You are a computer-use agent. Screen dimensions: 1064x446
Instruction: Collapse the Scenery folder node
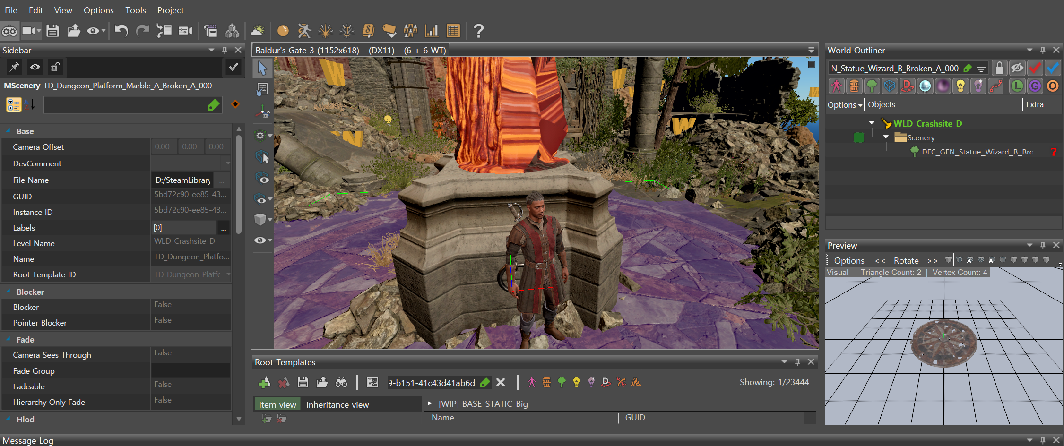[x=886, y=137]
